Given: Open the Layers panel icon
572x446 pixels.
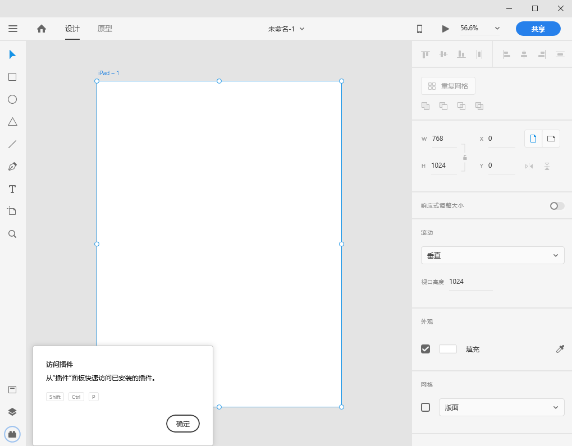Looking at the screenshot, I should [x=12, y=412].
